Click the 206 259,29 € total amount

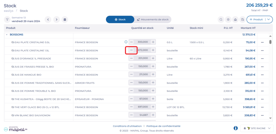260,5
